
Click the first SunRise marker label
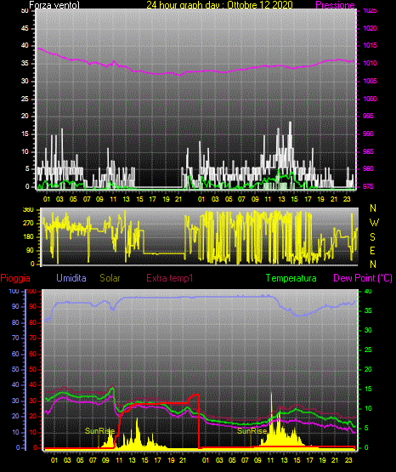coord(99,431)
